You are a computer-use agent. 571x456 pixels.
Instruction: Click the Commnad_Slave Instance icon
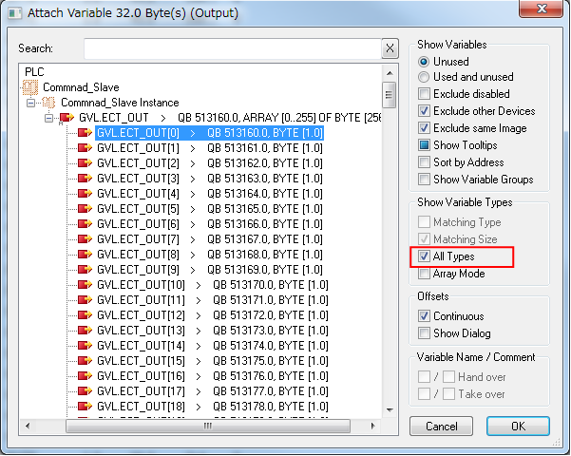48,103
